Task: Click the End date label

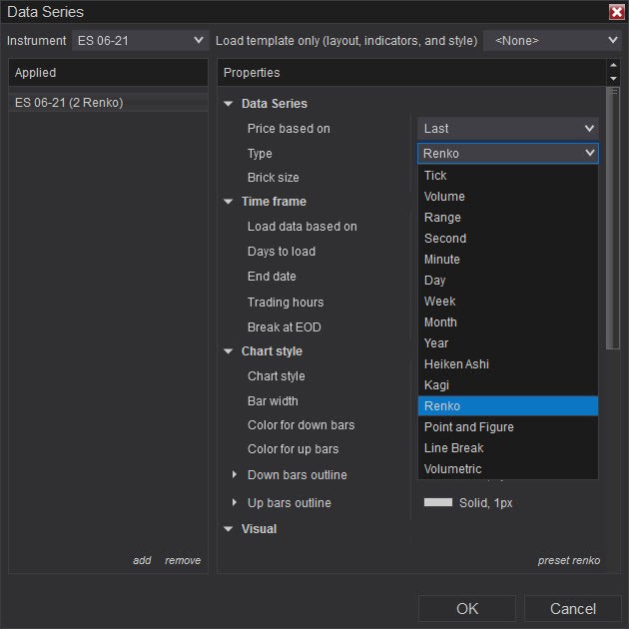Action: point(272,277)
